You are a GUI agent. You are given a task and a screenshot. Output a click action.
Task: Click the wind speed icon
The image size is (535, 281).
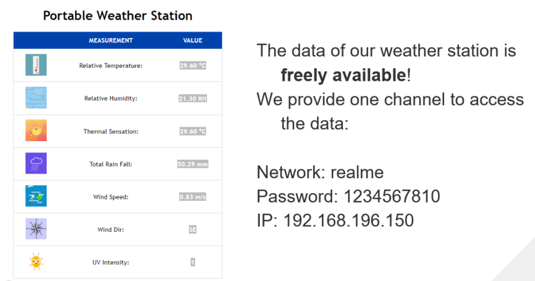36,196
